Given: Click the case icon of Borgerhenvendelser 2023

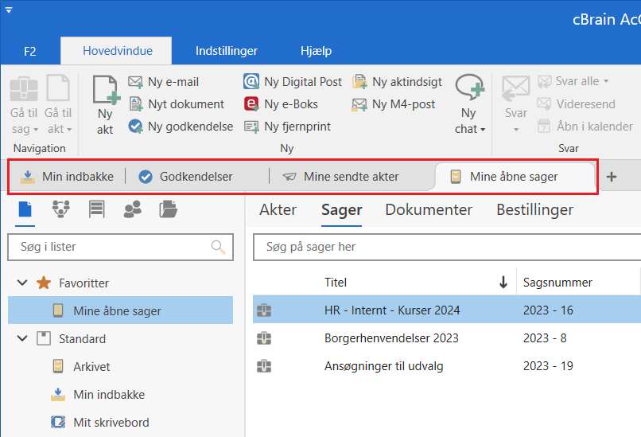Looking at the screenshot, I should [264, 338].
